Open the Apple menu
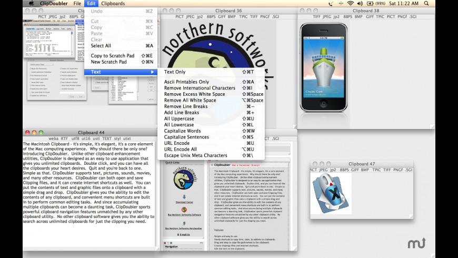 [32, 4]
